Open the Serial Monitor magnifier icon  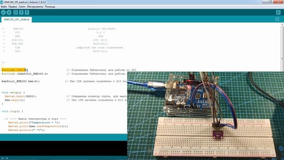click(x=278, y=12)
